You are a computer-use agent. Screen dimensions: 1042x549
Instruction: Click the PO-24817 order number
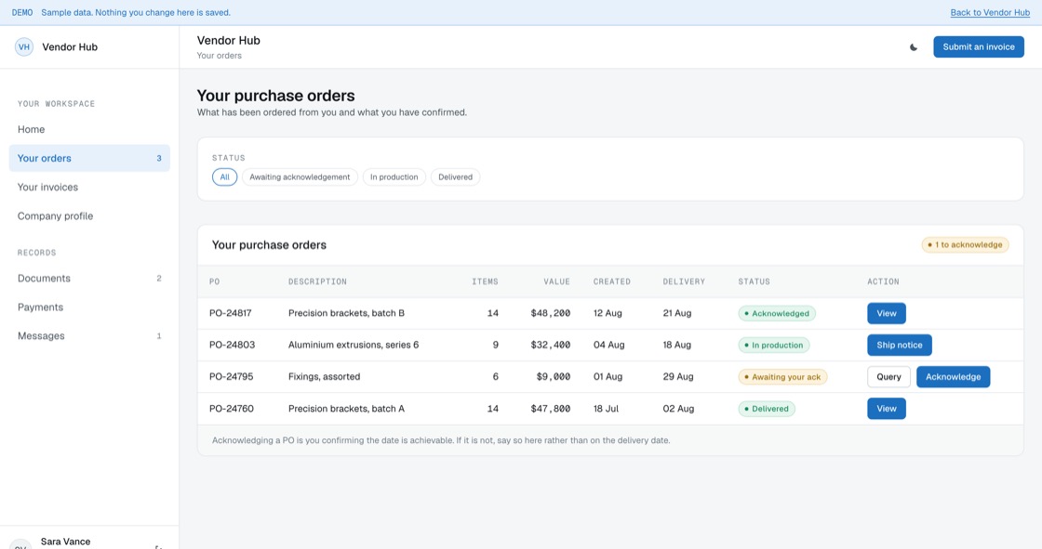(230, 313)
